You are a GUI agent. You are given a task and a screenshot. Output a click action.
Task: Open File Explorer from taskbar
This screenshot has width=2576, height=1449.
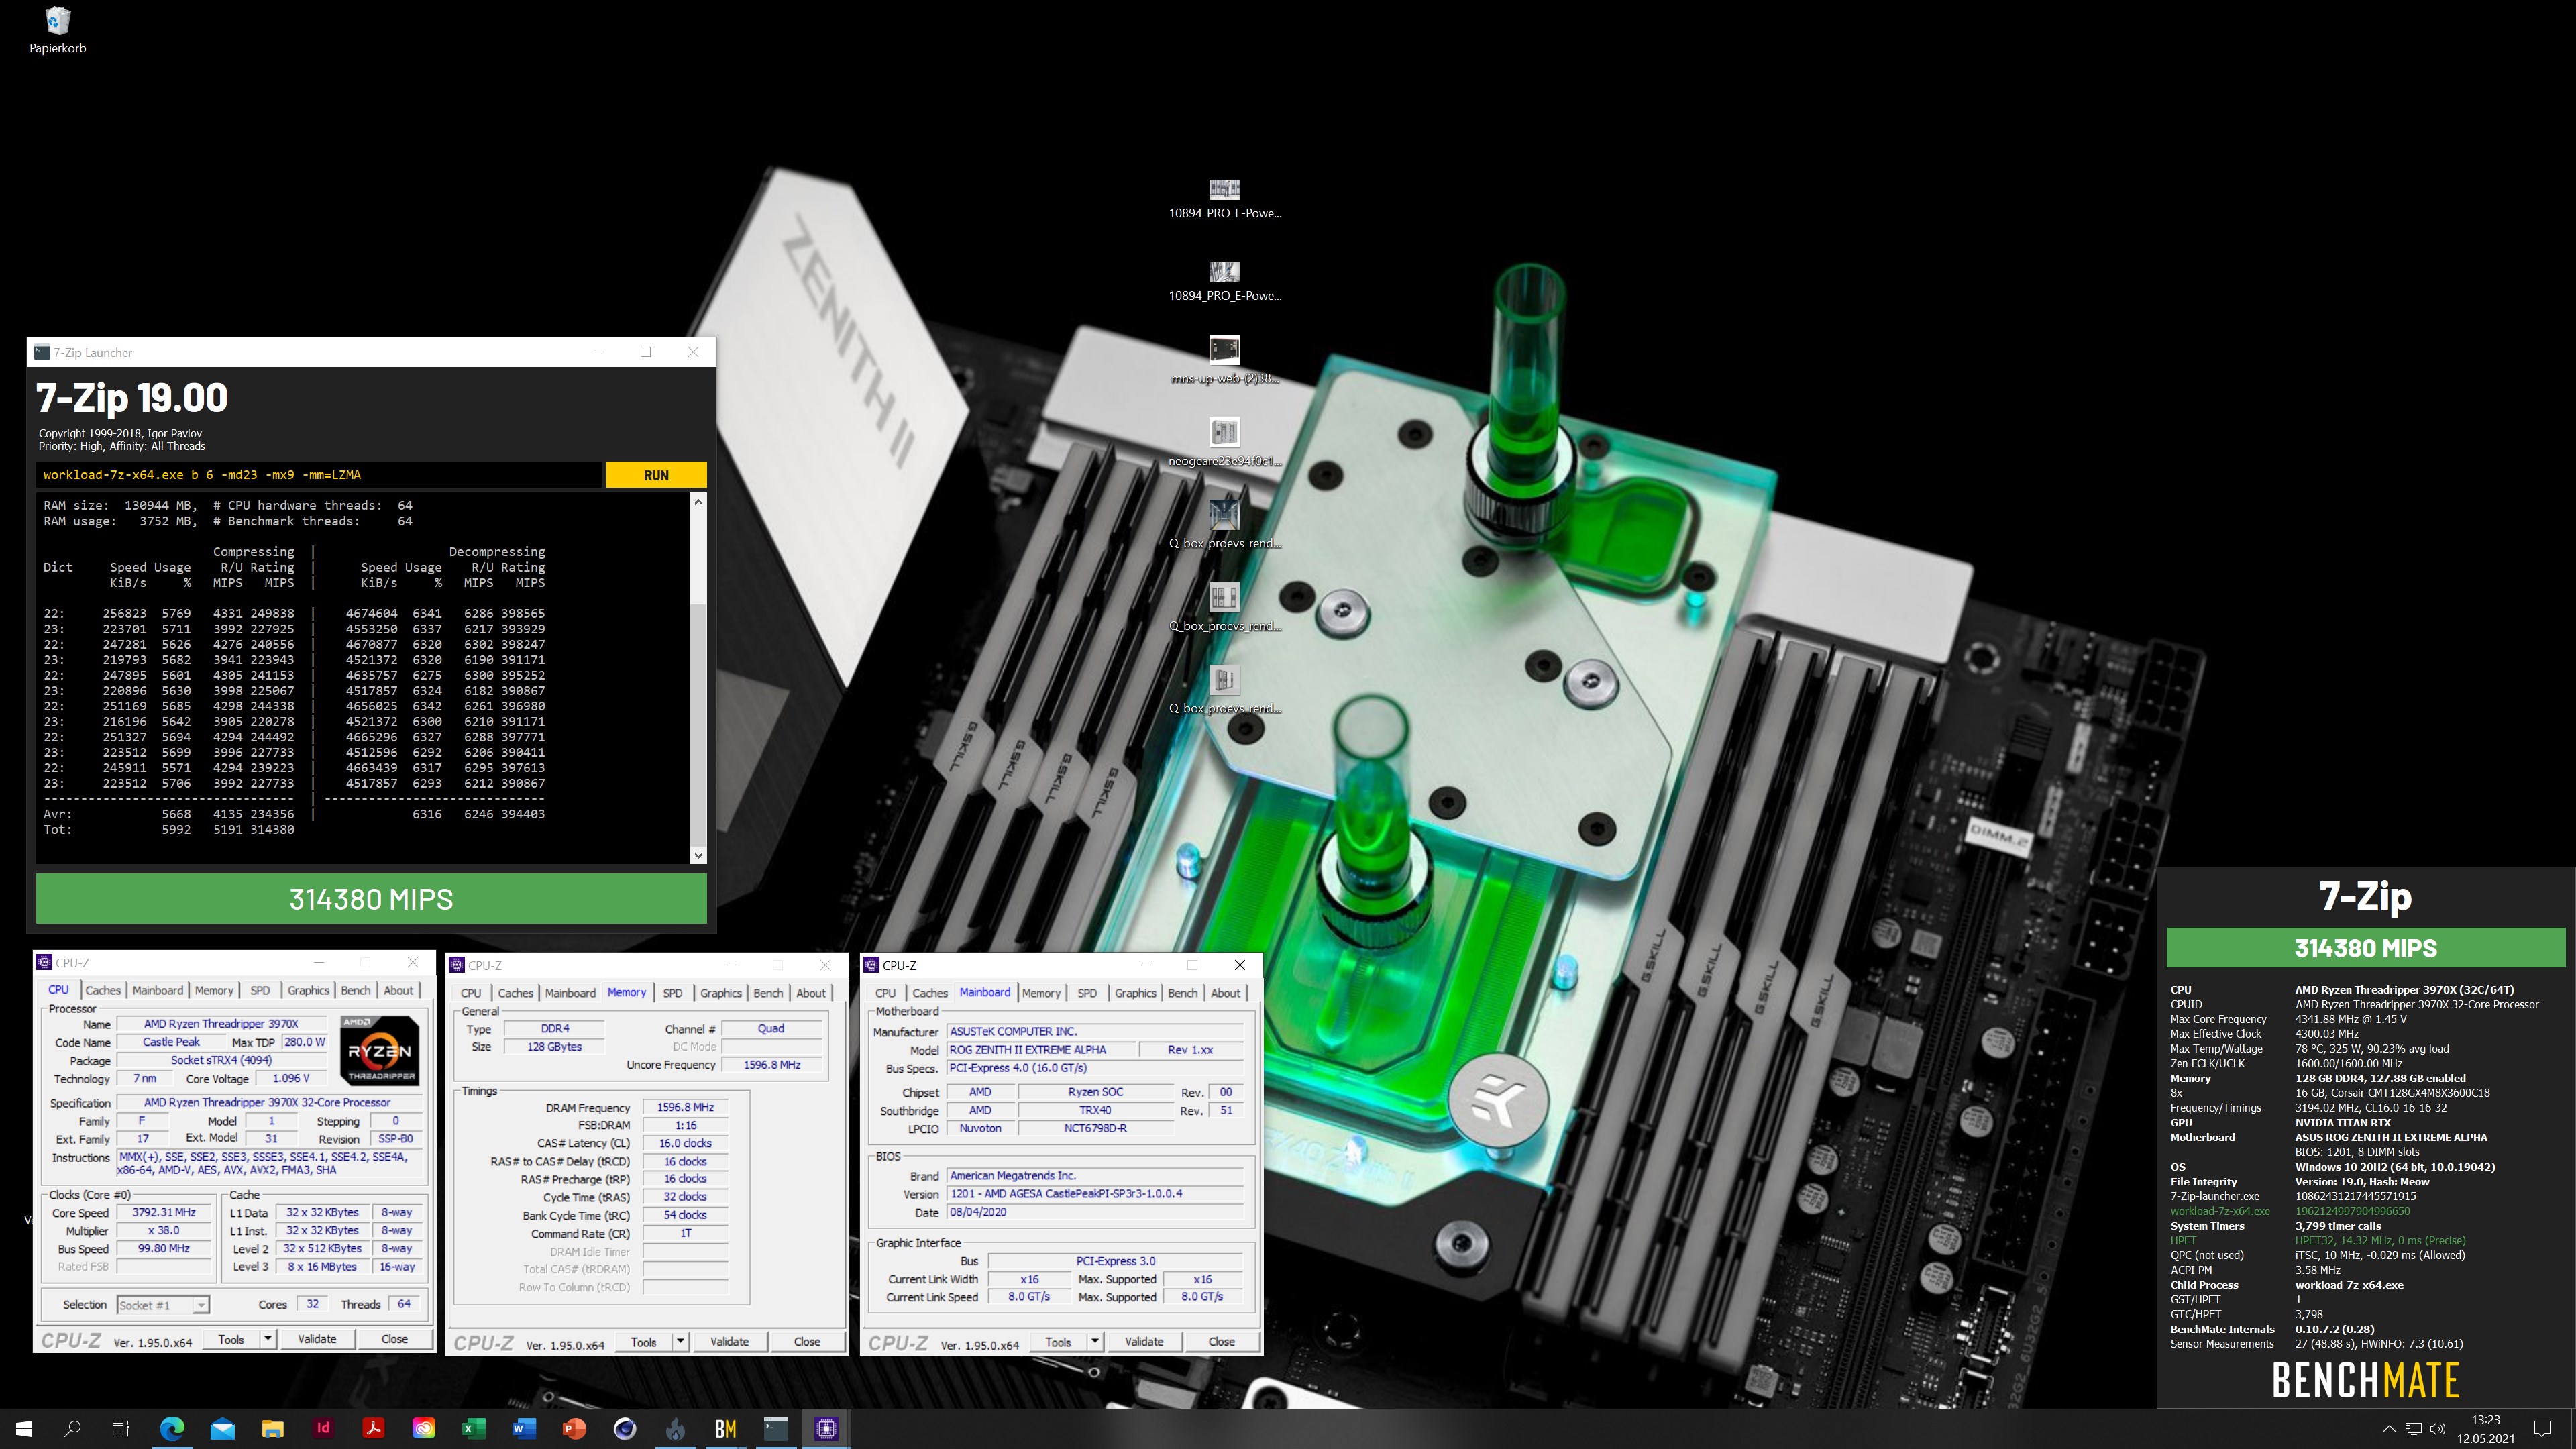point(273,1428)
